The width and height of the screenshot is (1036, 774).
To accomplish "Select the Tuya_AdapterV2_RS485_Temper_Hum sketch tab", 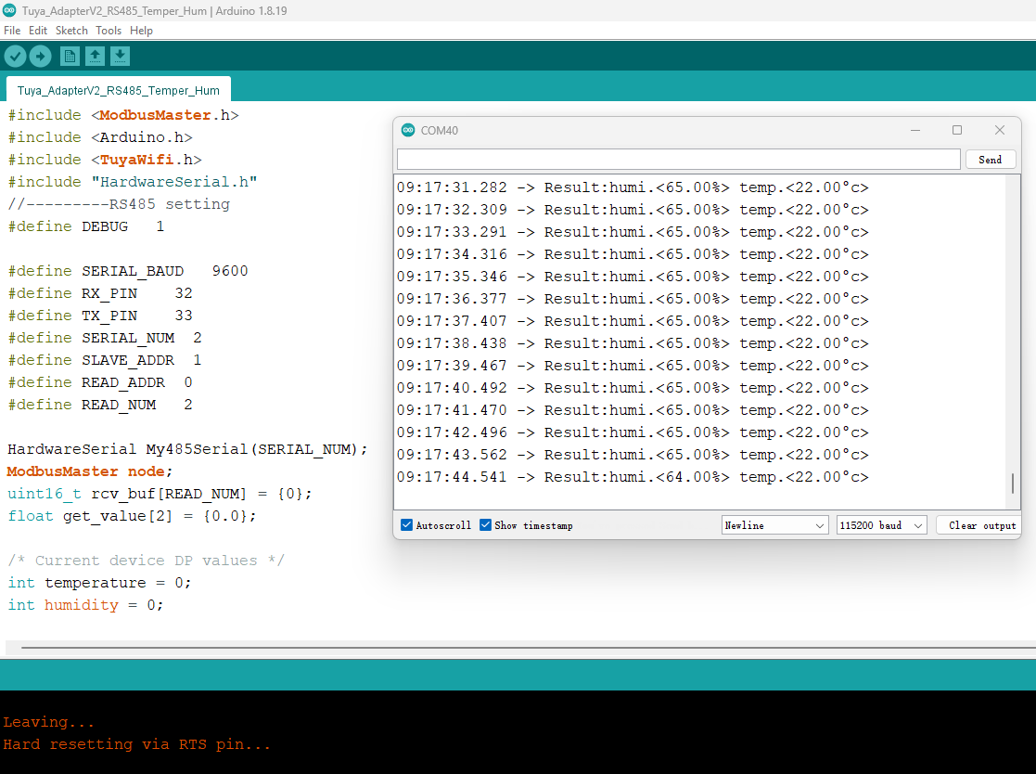I will 119,91.
